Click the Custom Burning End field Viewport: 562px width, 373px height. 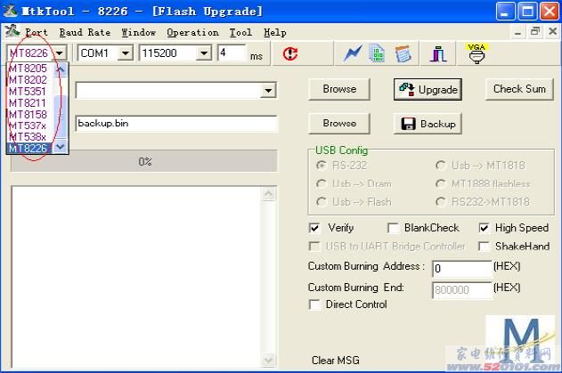[461, 290]
